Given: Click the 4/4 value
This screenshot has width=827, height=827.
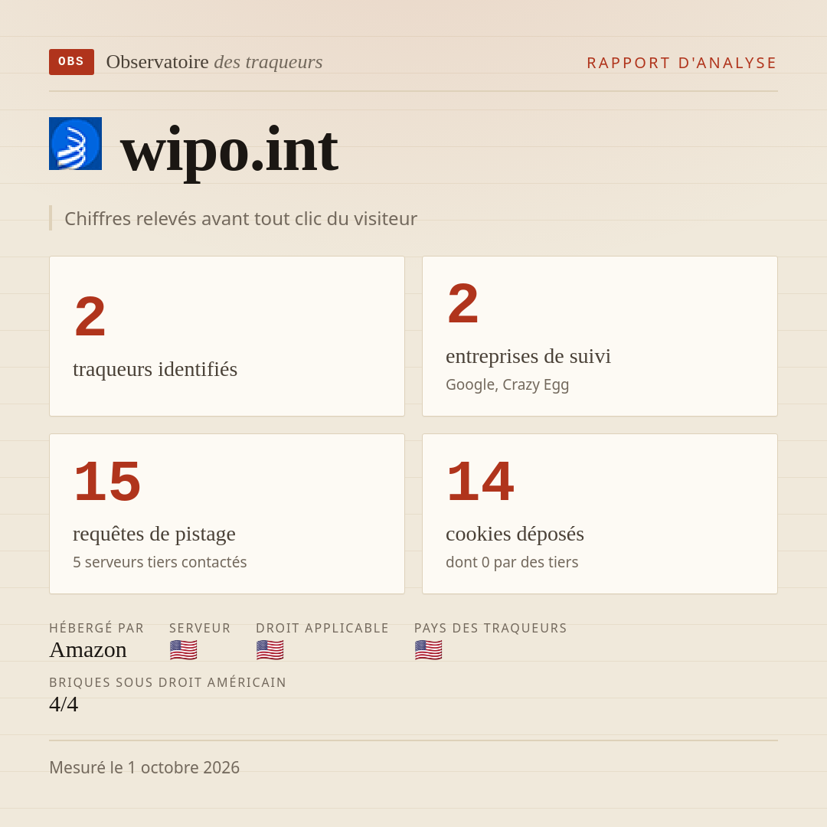Looking at the screenshot, I should pos(64,704).
